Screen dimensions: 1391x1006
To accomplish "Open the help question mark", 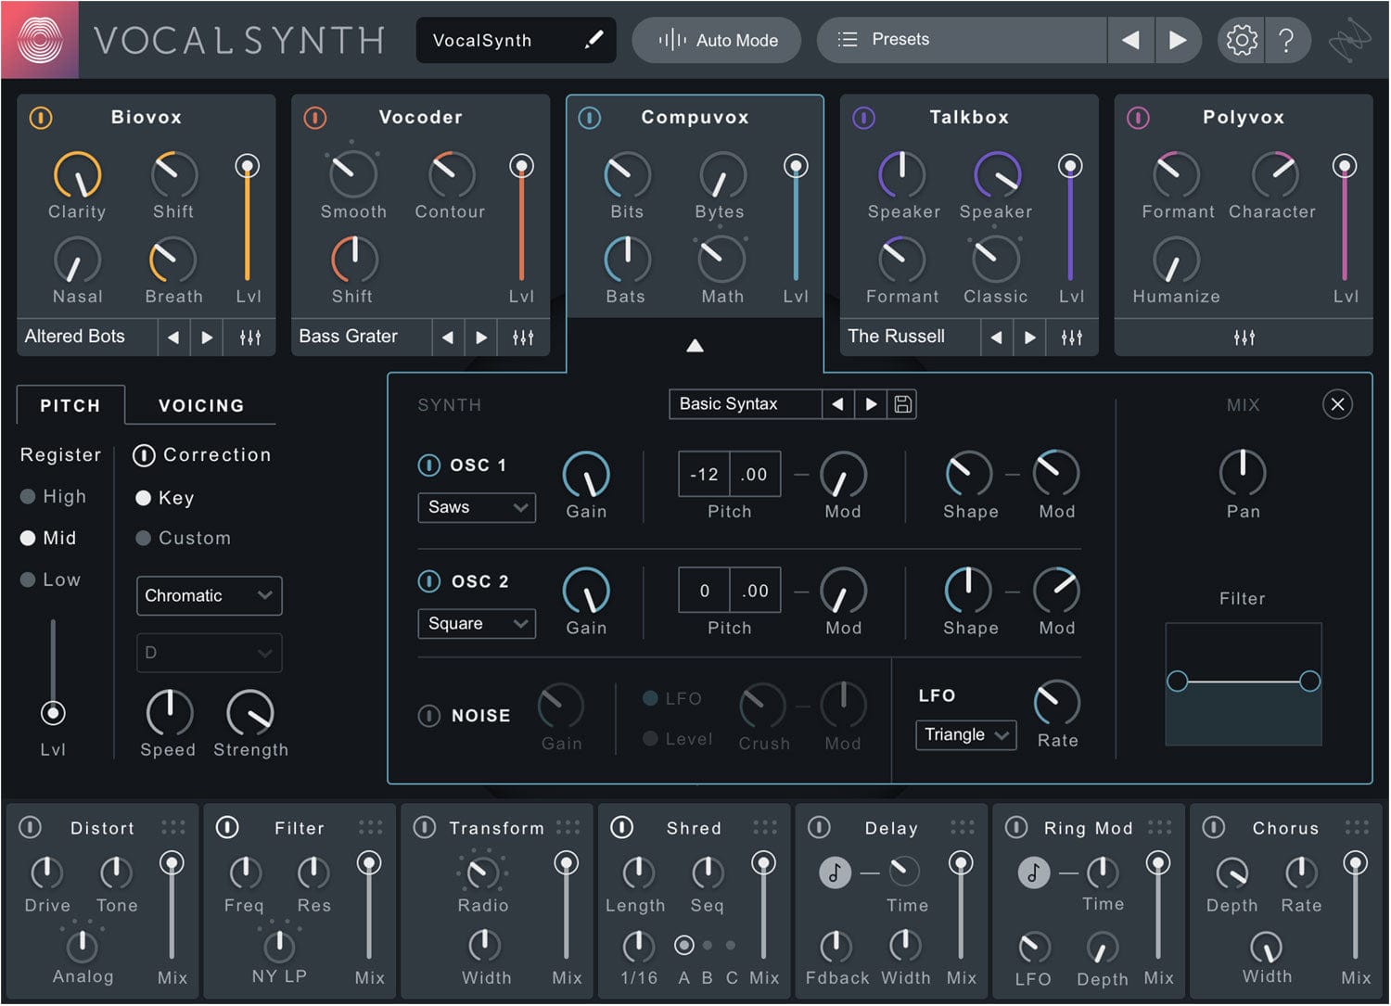I will tap(1286, 40).
